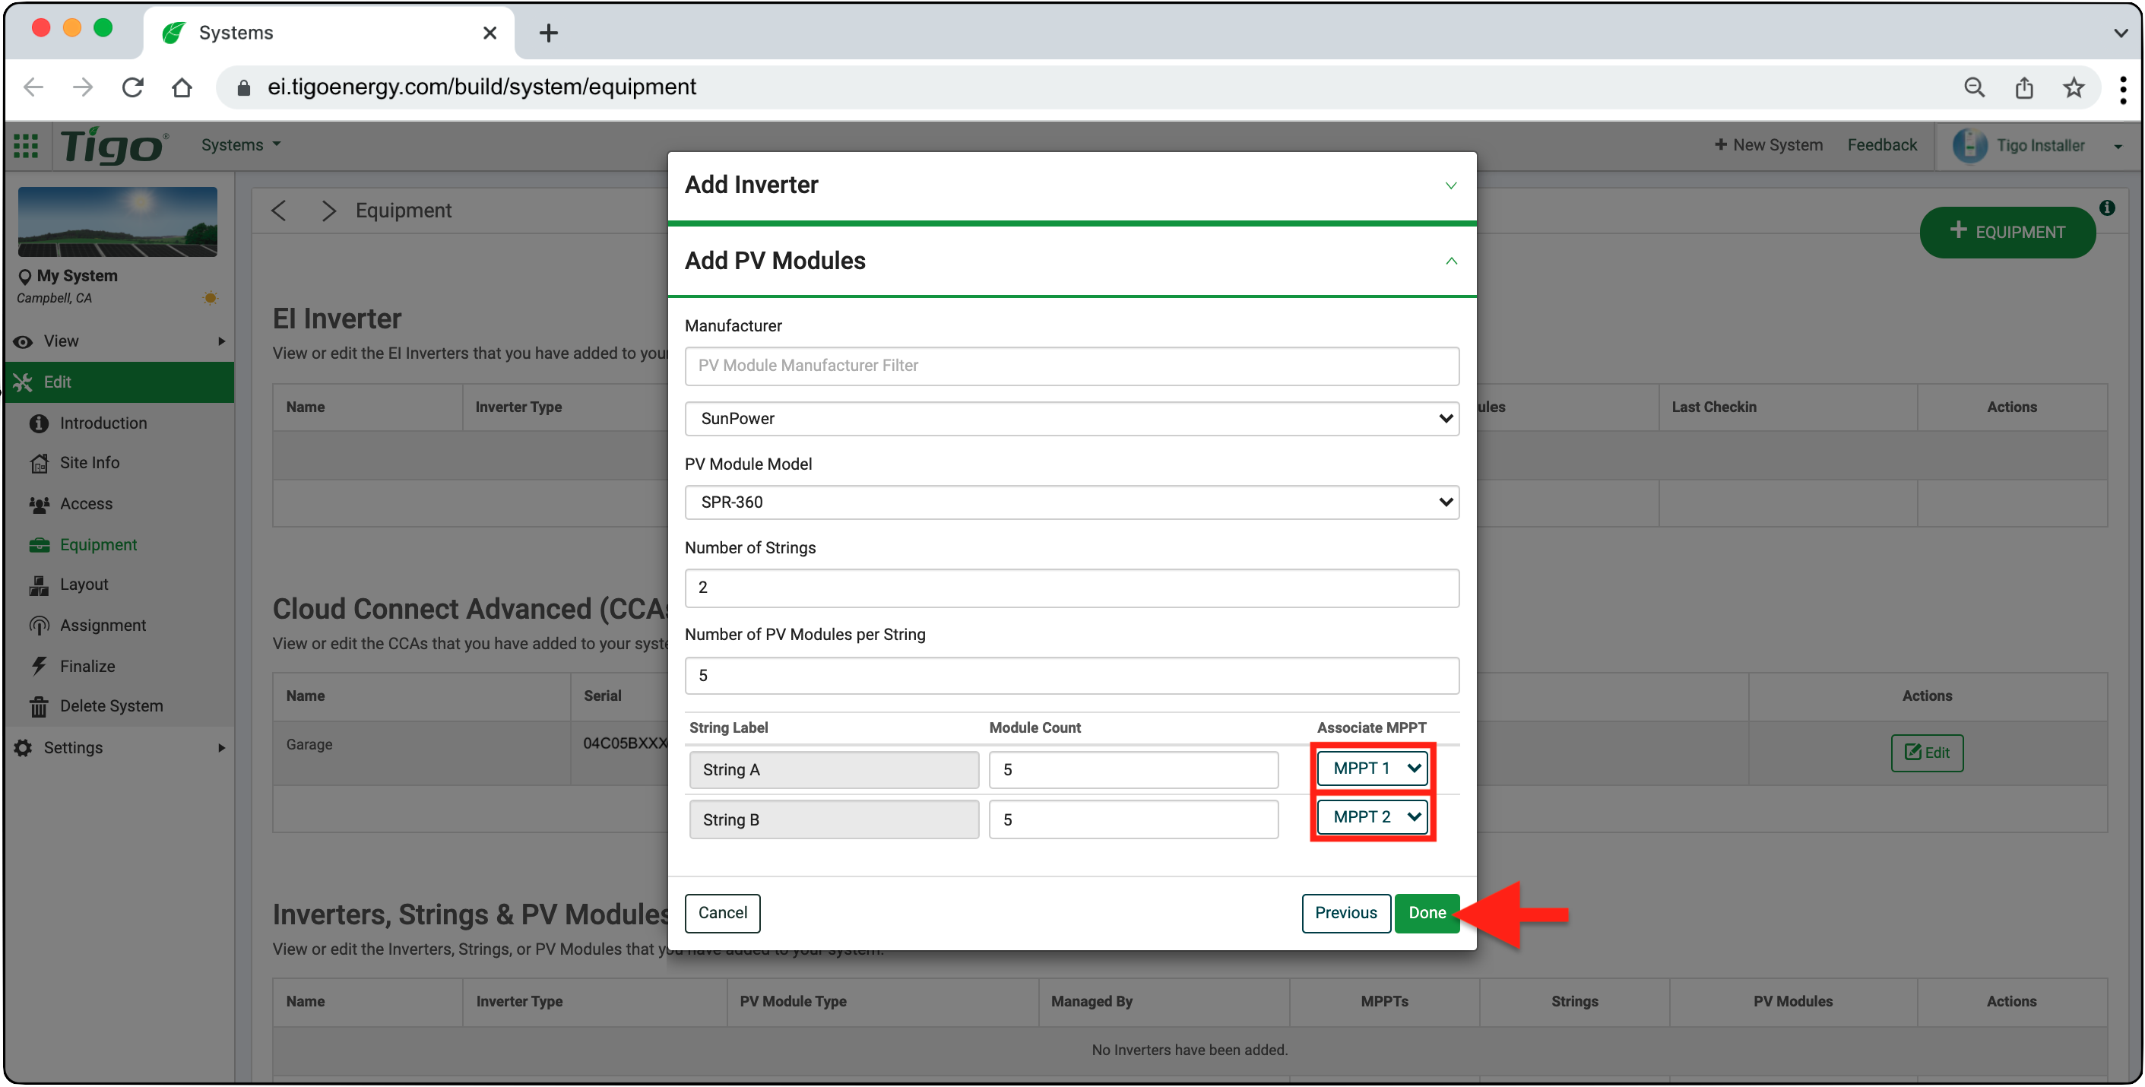Open Access in sidebar
Image resolution: width=2145 pixels, height=1087 pixels.
(x=86, y=503)
